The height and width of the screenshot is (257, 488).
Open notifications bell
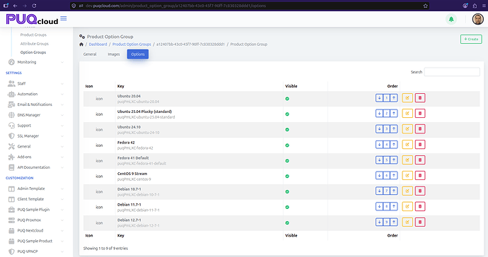(x=451, y=19)
